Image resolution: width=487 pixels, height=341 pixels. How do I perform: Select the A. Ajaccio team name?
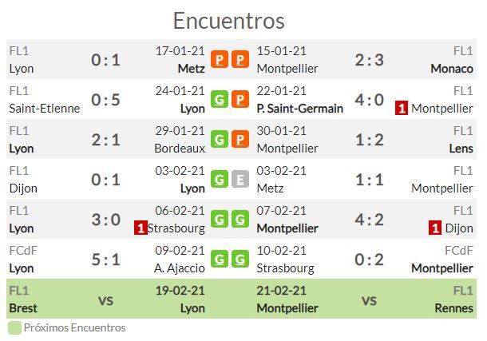[x=180, y=268]
